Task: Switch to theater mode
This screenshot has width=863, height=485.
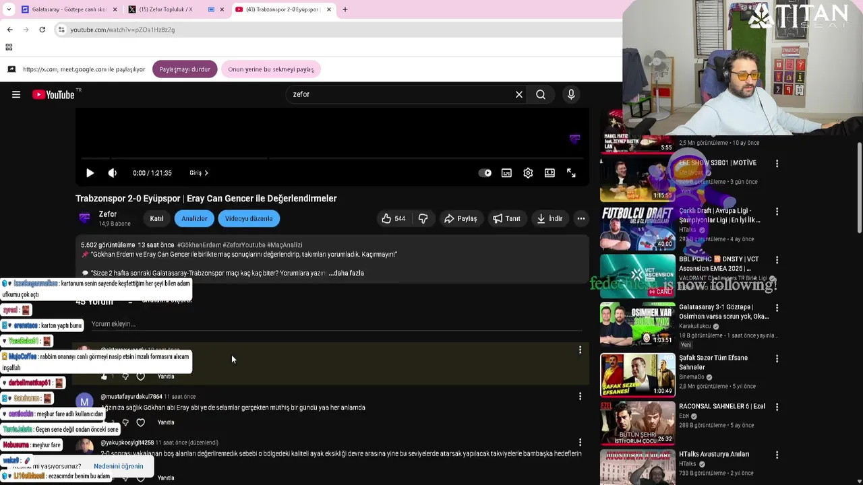Action: pos(549,173)
